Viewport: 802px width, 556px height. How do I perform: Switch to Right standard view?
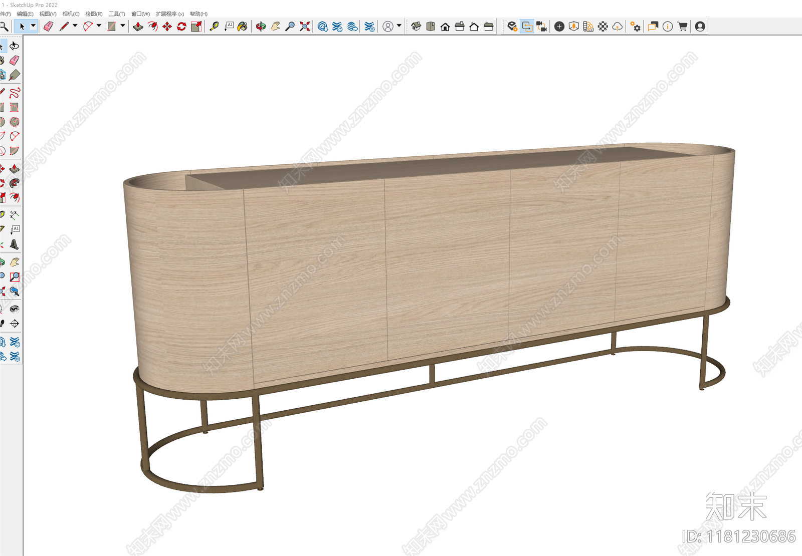pos(460,27)
